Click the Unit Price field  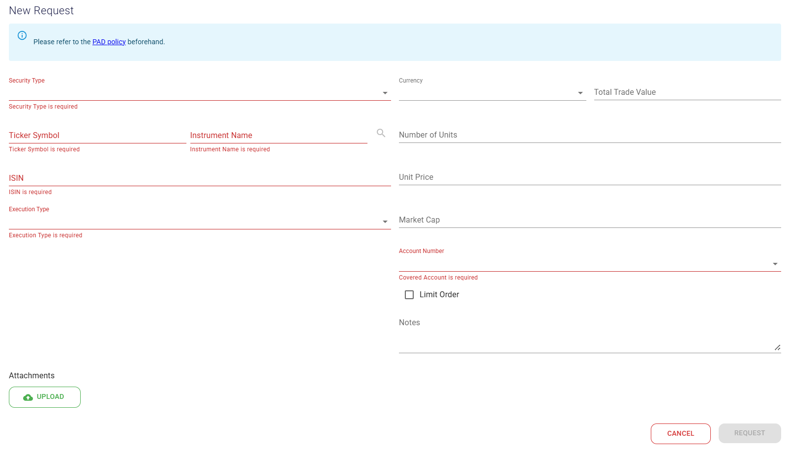pos(589,177)
